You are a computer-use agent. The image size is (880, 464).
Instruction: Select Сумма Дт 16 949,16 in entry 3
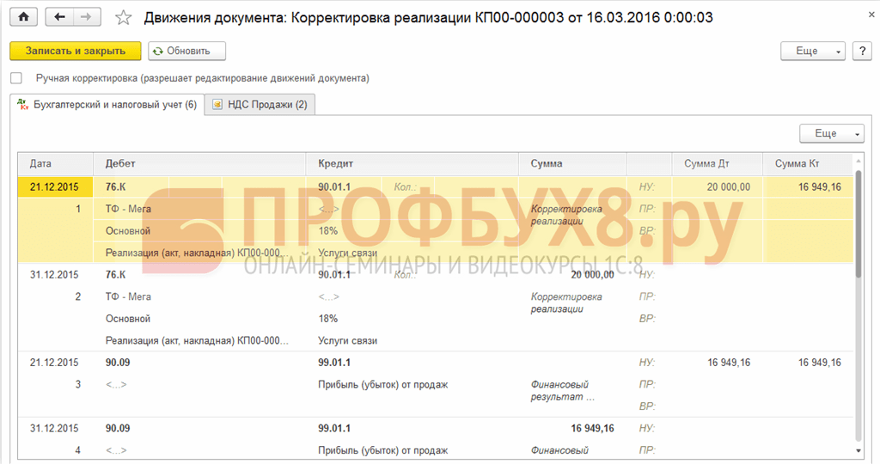(729, 363)
